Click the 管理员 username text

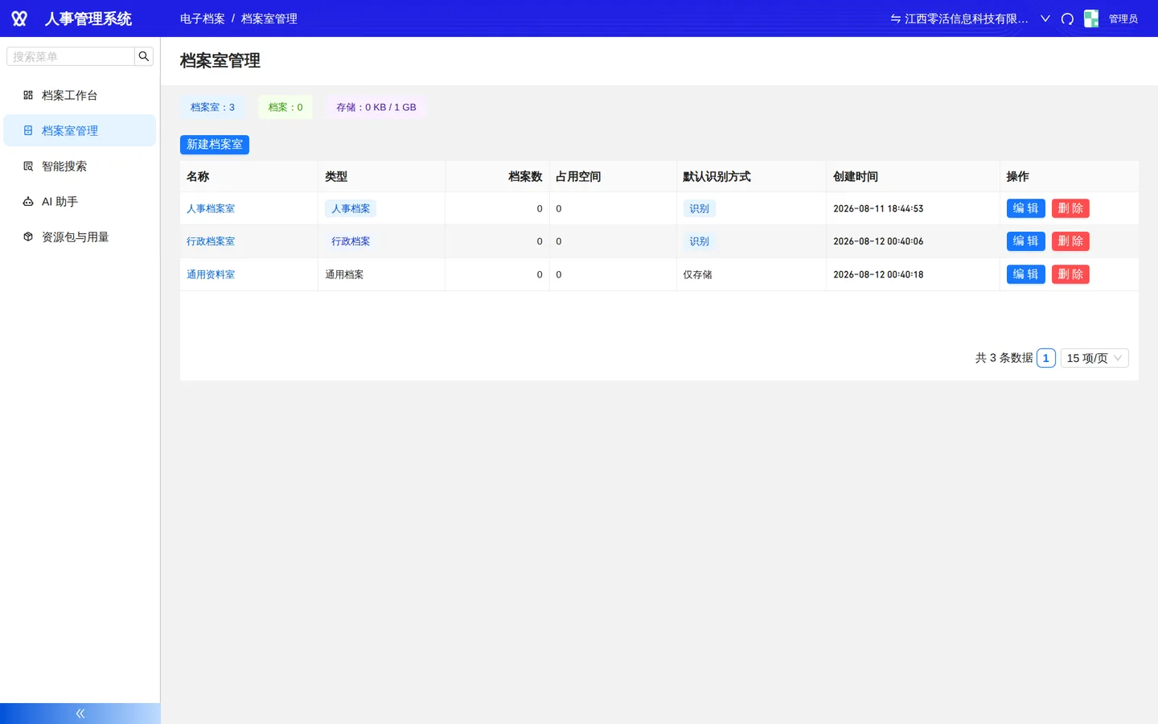(x=1123, y=19)
